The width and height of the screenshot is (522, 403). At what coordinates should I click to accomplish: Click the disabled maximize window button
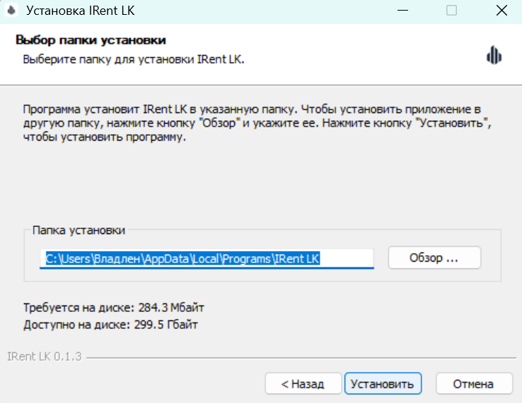click(x=451, y=11)
